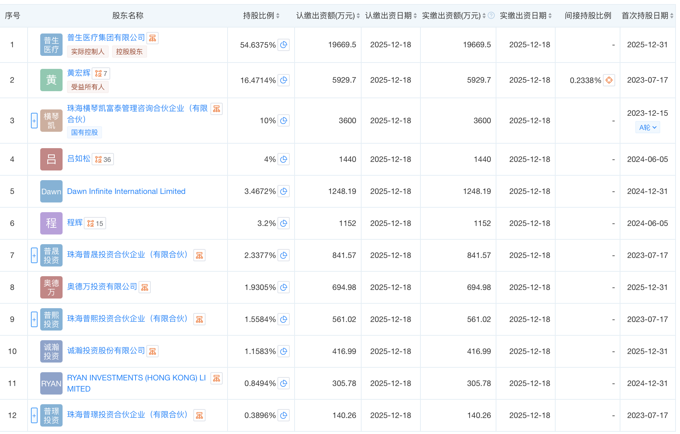Expand row 12 珠海普璟投资 with plus button
The height and width of the screenshot is (434, 680).
[34, 415]
